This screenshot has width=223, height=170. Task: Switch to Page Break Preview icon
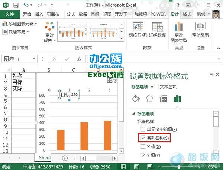[150, 167]
